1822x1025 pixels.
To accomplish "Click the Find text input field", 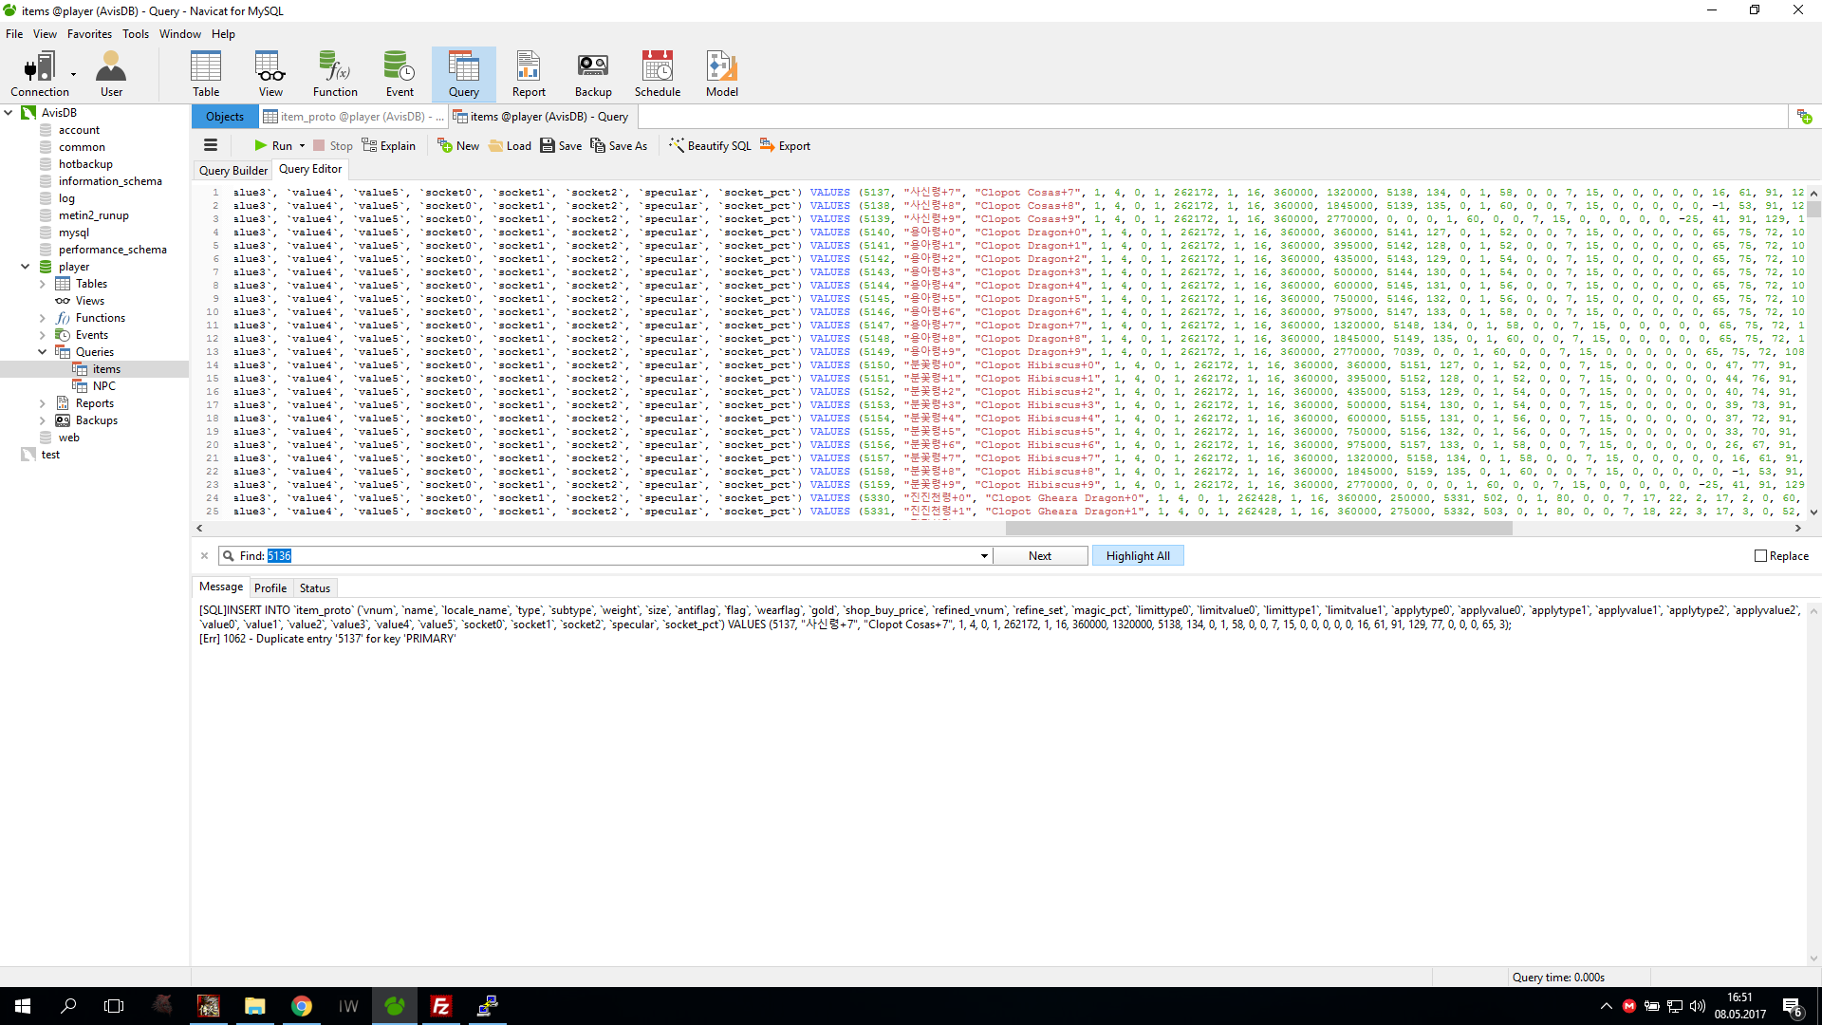I will (622, 556).
